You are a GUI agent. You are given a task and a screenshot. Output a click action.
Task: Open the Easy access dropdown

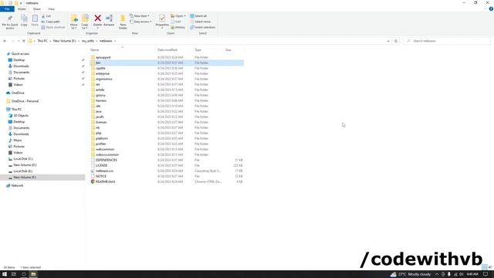[140, 22]
